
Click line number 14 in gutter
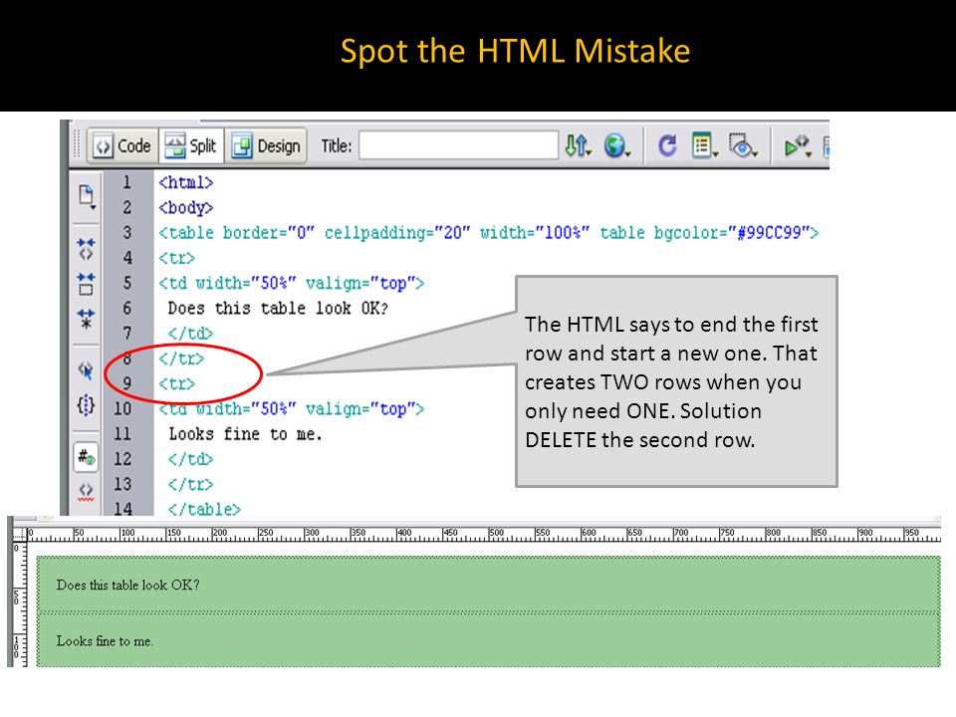click(122, 509)
